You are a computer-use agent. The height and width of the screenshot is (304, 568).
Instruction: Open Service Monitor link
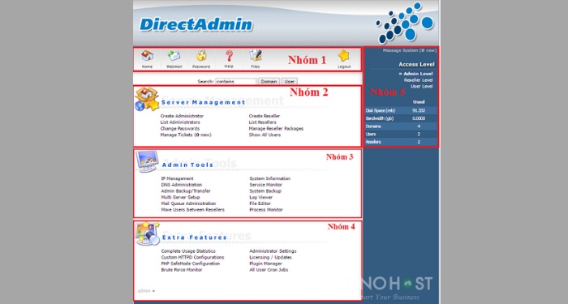(266, 185)
